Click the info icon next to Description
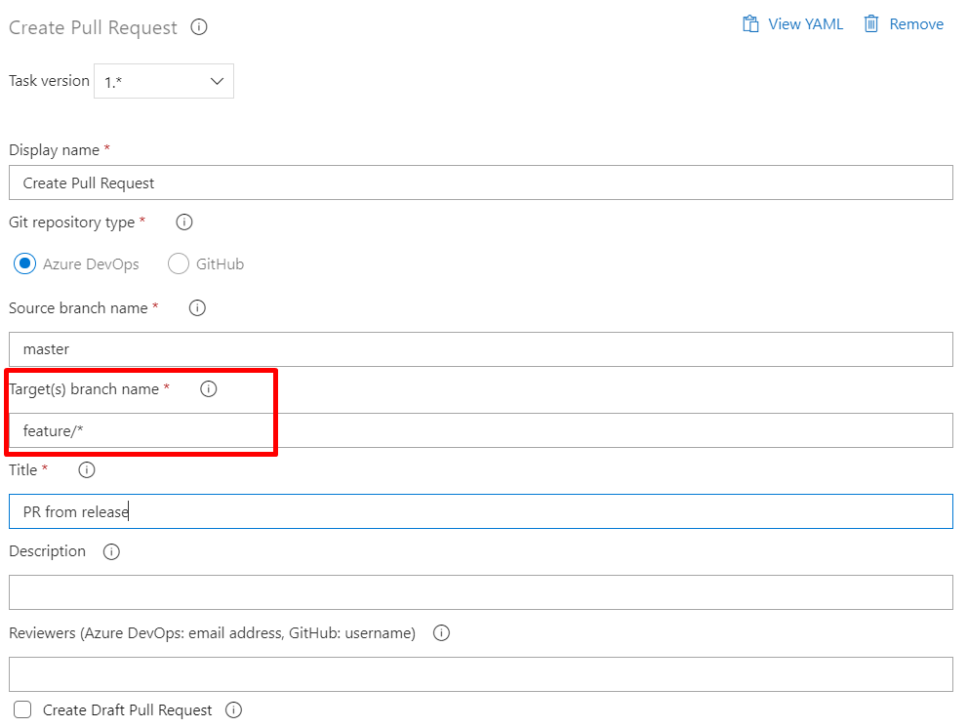 111,552
